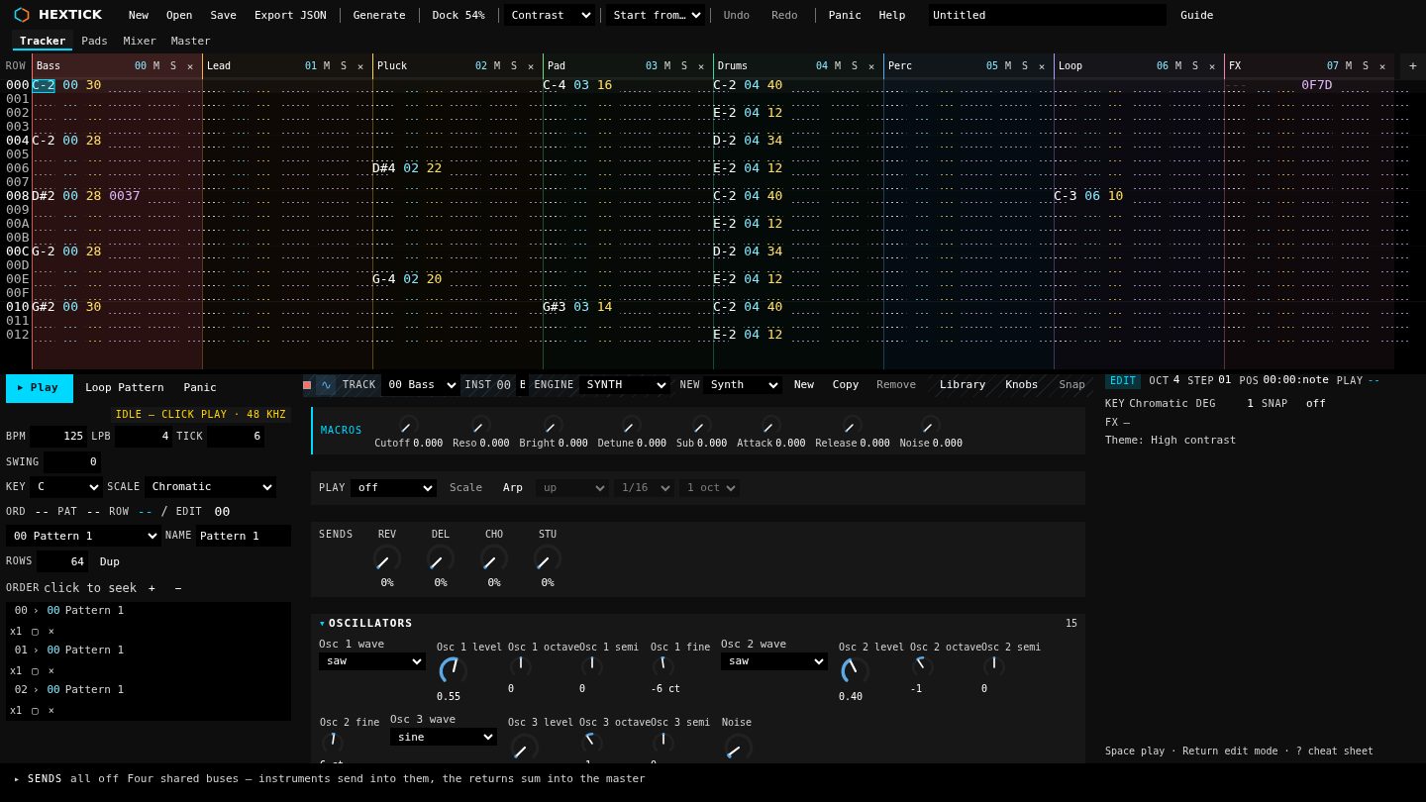Tick the checkbox on order row 01
This screenshot has width=1426, height=802.
click(35, 670)
